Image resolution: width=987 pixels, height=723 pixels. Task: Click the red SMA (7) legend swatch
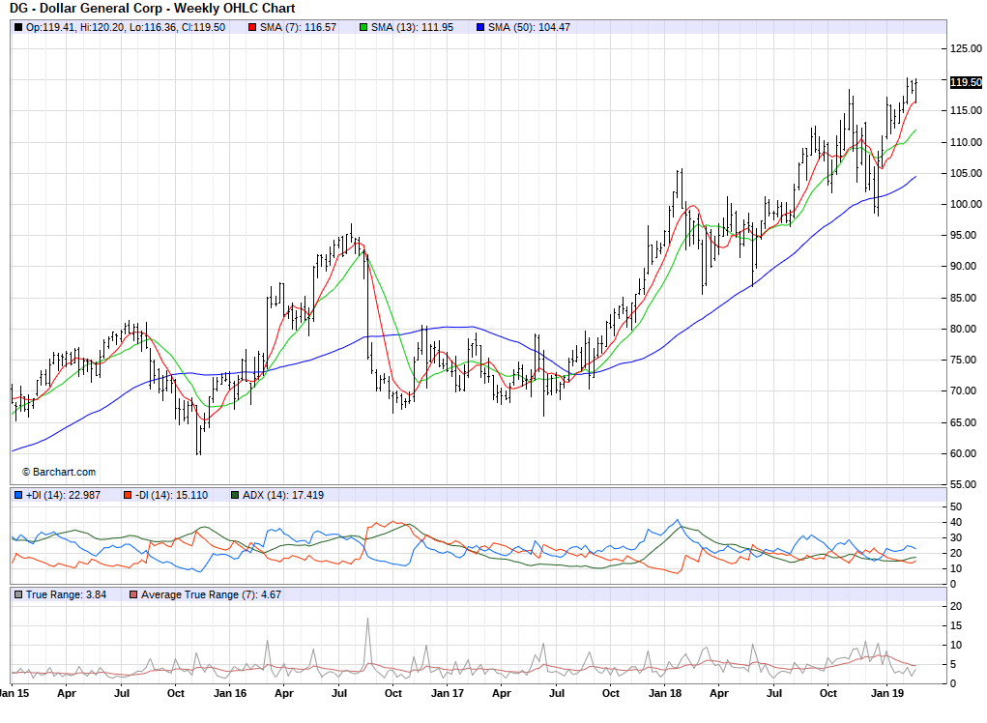click(252, 27)
